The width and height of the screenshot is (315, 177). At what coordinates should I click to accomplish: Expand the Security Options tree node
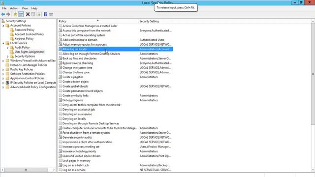click(8, 57)
